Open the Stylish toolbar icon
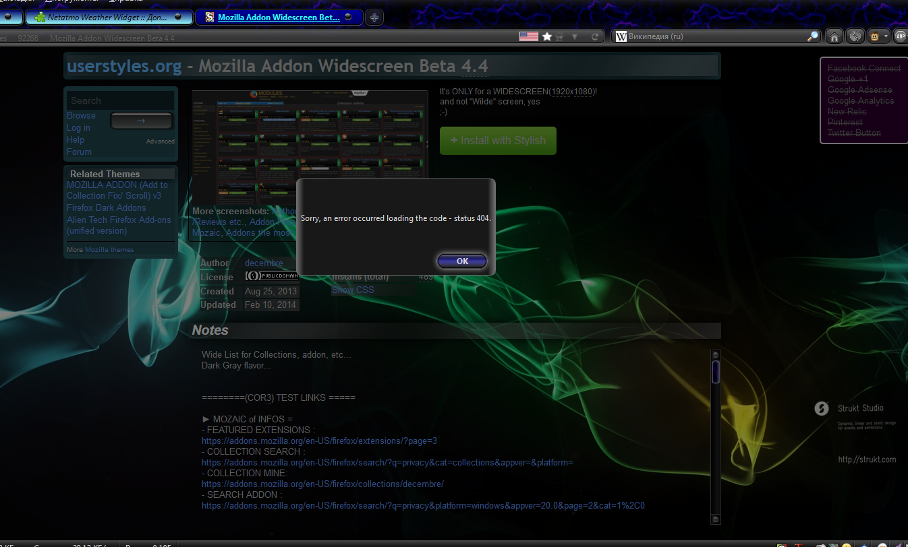Screen dimensions: 908x547 coord(855,36)
